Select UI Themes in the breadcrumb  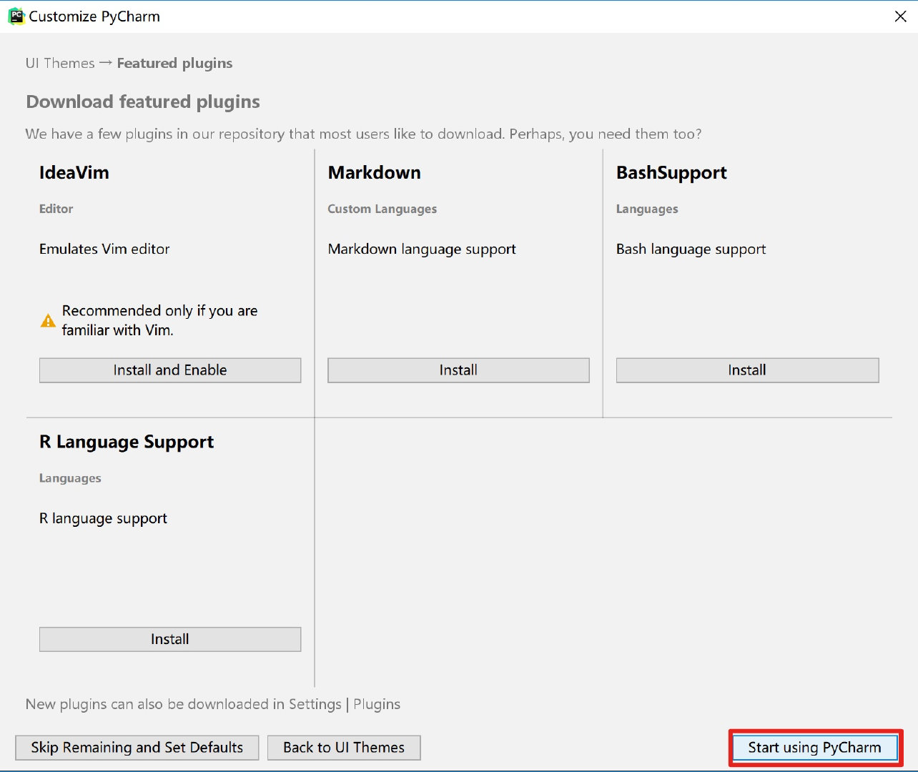coord(60,63)
